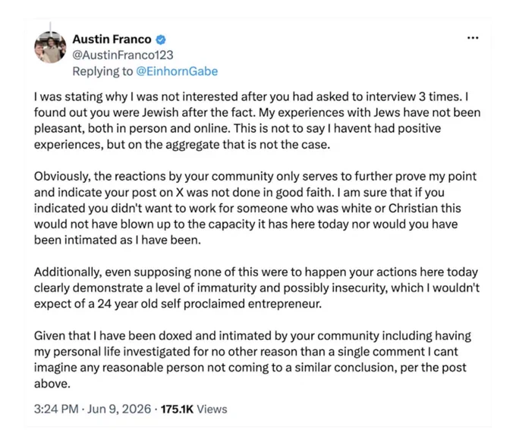Click the final word 'above.' in the post
This screenshot has width=516, height=430.
pos(52,384)
